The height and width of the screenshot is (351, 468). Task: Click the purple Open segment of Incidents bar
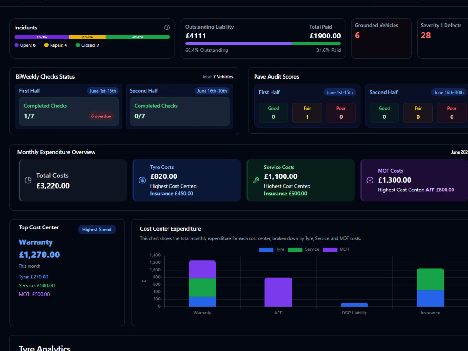click(42, 37)
